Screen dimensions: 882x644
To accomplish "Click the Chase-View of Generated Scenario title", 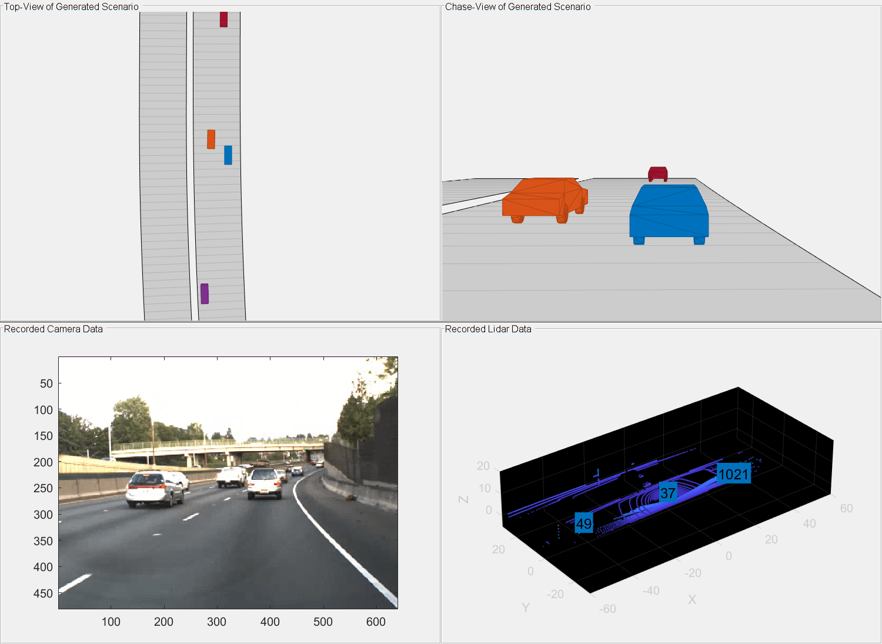I will (x=517, y=7).
